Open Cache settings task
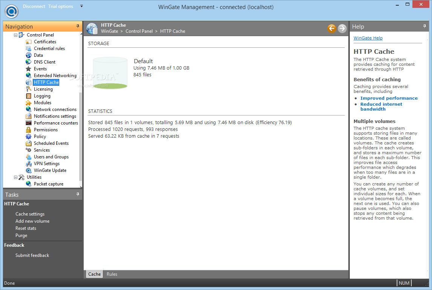The height and width of the screenshot is (290, 432). pyautogui.click(x=30, y=214)
